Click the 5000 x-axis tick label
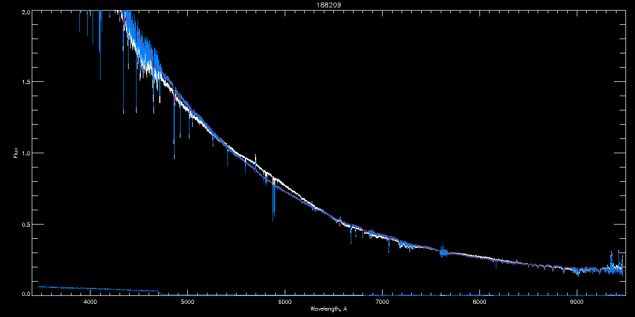This screenshot has height=317, width=635. [187, 302]
